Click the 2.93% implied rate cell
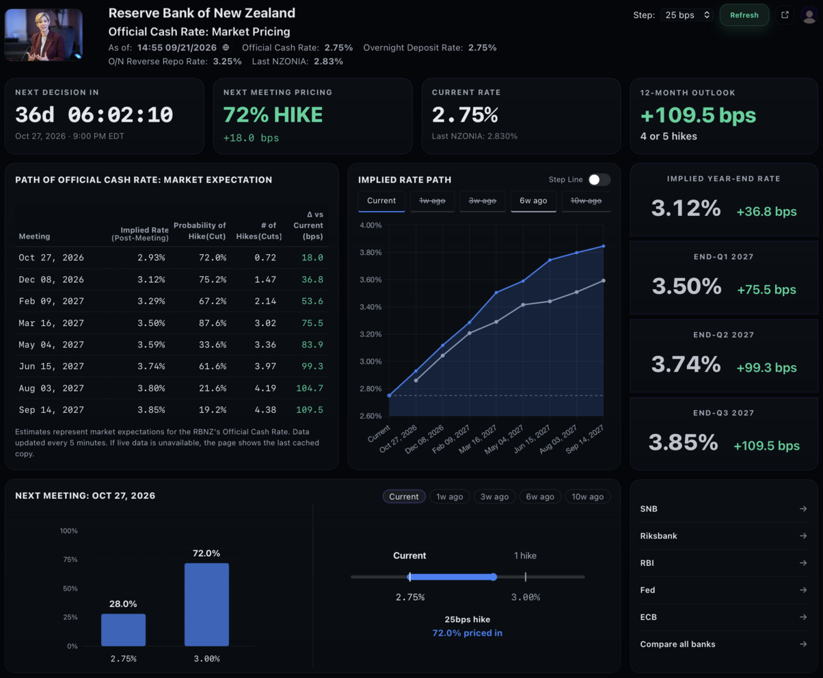 click(x=151, y=257)
